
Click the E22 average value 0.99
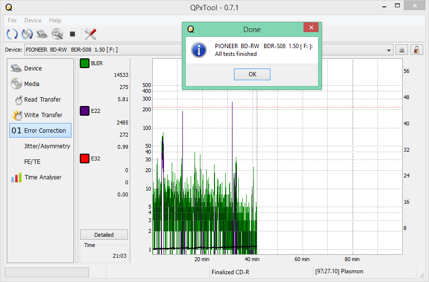pos(123,147)
